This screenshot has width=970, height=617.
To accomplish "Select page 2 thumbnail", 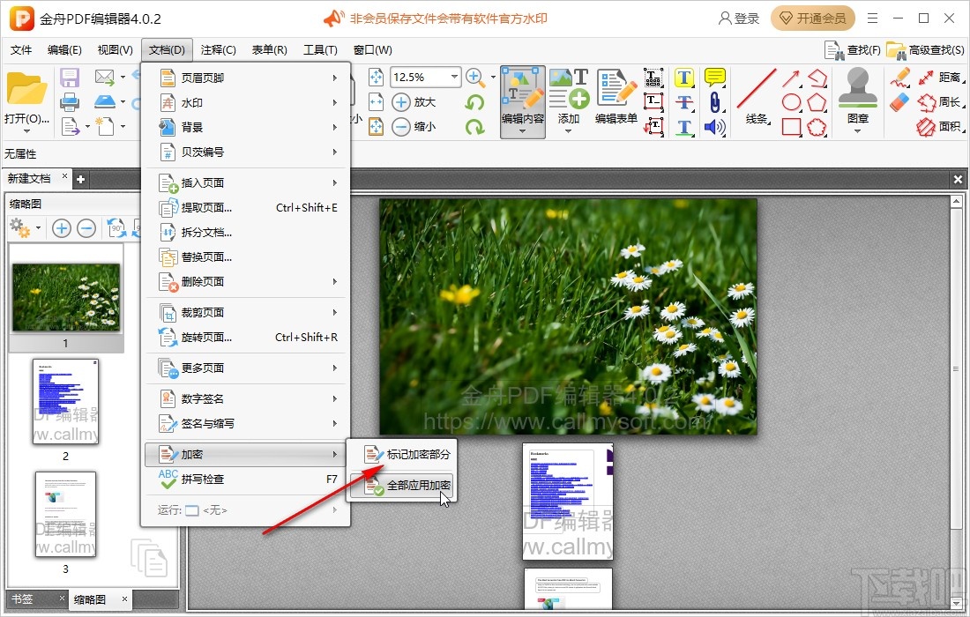I will pyautogui.click(x=65, y=402).
